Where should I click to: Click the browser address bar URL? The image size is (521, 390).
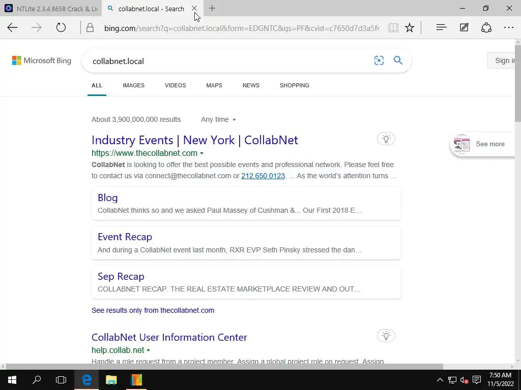click(242, 28)
